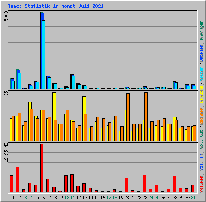Click the red volume bar for day 23
The height and width of the screenshot is (202, 206).
tap(144, 183)
